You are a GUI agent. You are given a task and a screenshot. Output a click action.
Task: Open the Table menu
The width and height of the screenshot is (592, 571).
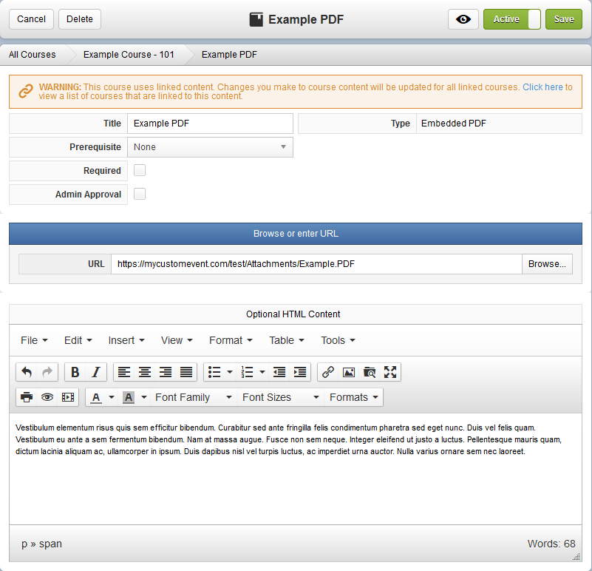pyautogui.click(x=287, y=340)
